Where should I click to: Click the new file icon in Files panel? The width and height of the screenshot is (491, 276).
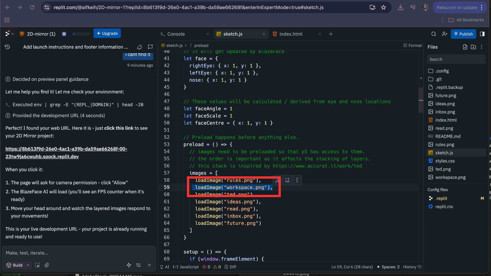point(465,47)
